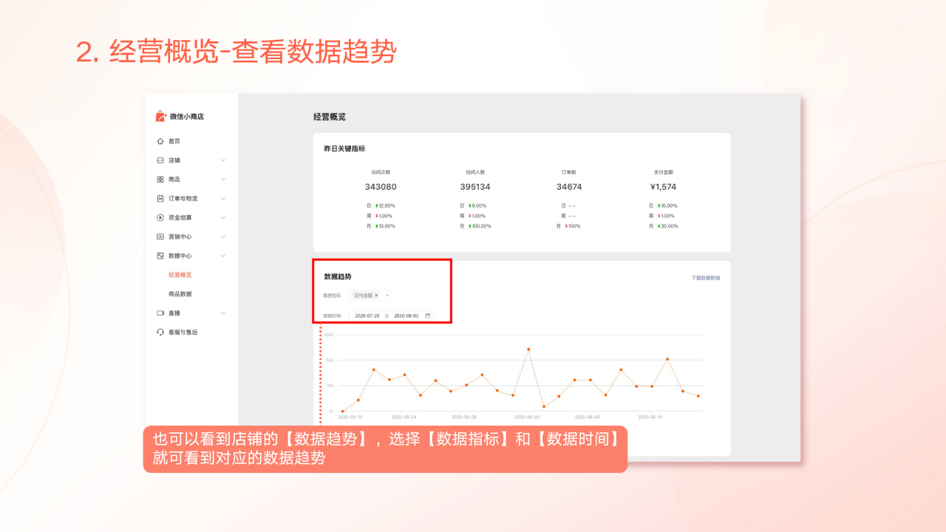Click the 经营概览 page heading
The width and height of the screenshot is (946, 532).
[x=330, y=117]
